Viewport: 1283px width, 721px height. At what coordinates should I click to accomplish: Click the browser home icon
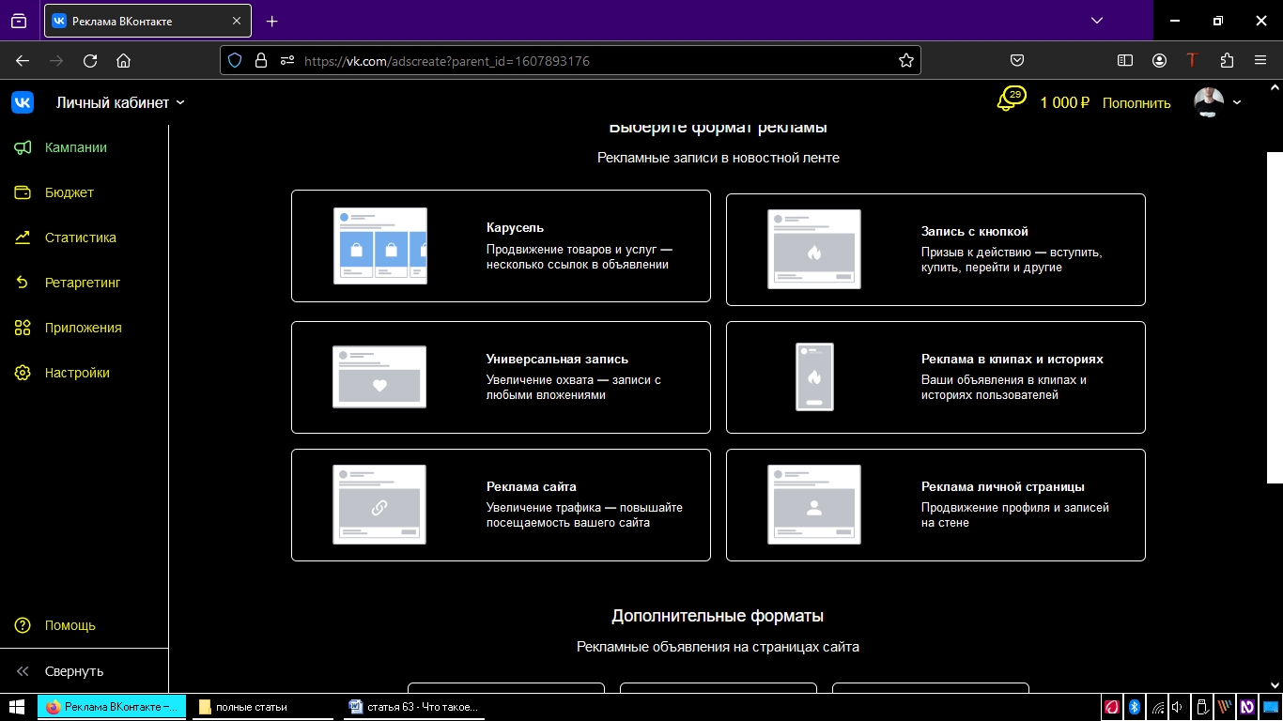(123, 60)
